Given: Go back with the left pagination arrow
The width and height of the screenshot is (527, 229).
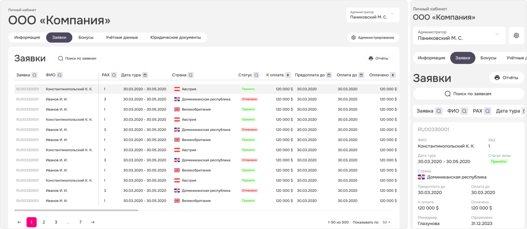Looking at the screenshot, I should coord(19,222).
